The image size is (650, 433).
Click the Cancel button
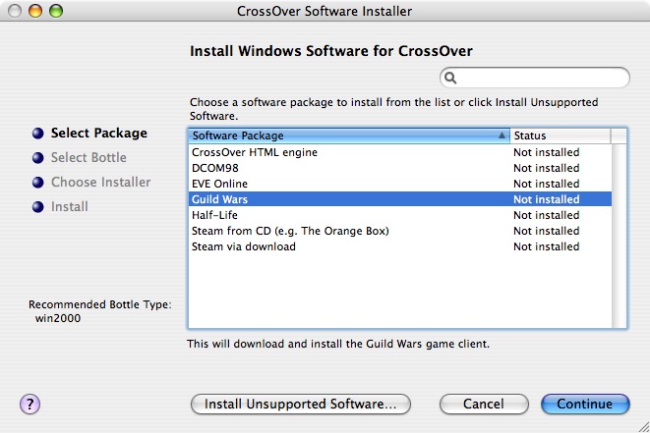coord(484,404)
